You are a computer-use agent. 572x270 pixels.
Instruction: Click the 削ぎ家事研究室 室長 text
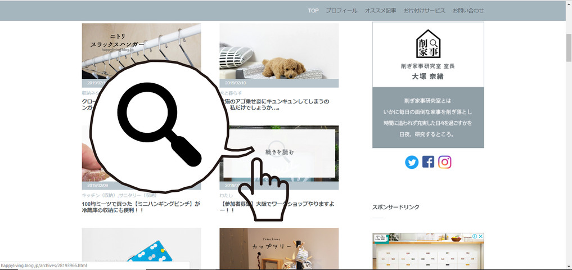(x=428, y=66)
